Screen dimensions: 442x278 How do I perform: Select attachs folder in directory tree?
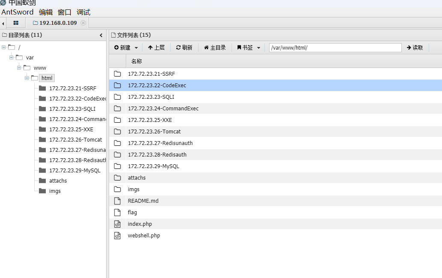58,180
